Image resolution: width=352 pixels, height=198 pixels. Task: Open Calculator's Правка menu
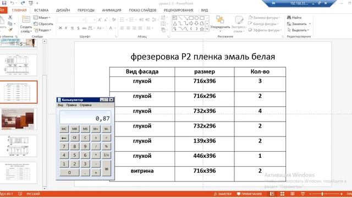[71, 105]
